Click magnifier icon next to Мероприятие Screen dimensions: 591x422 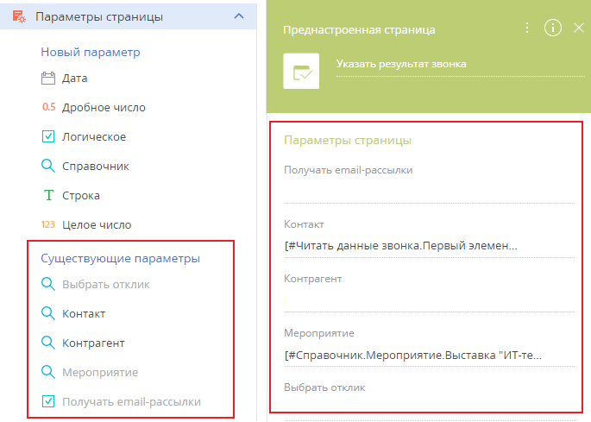coord(47,372)
